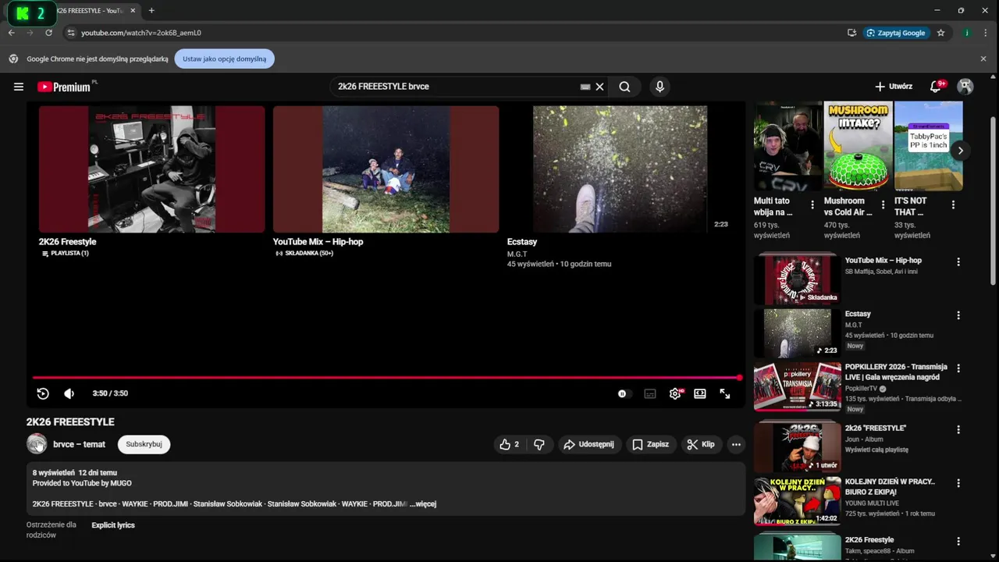Enter fullscreen mode
Screen dimensions: 999x562
(x=725, y=393)
